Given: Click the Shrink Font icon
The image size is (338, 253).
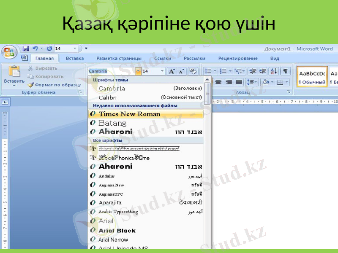Looking at the screenshot, I should pos(180,70).
